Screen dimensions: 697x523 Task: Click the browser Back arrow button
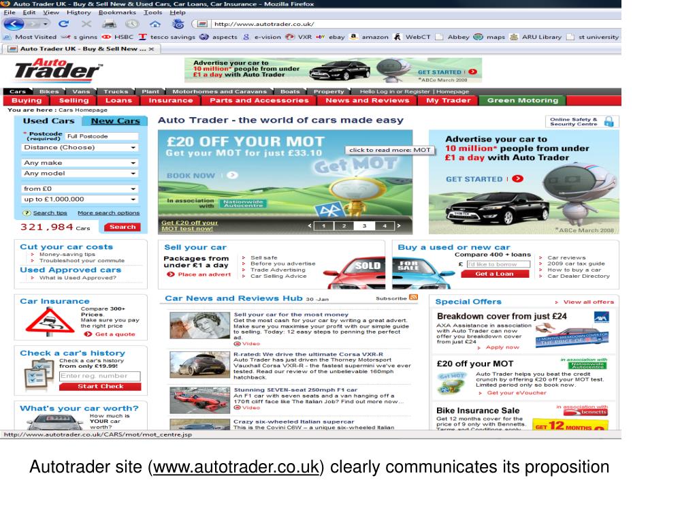click(14, 24)
